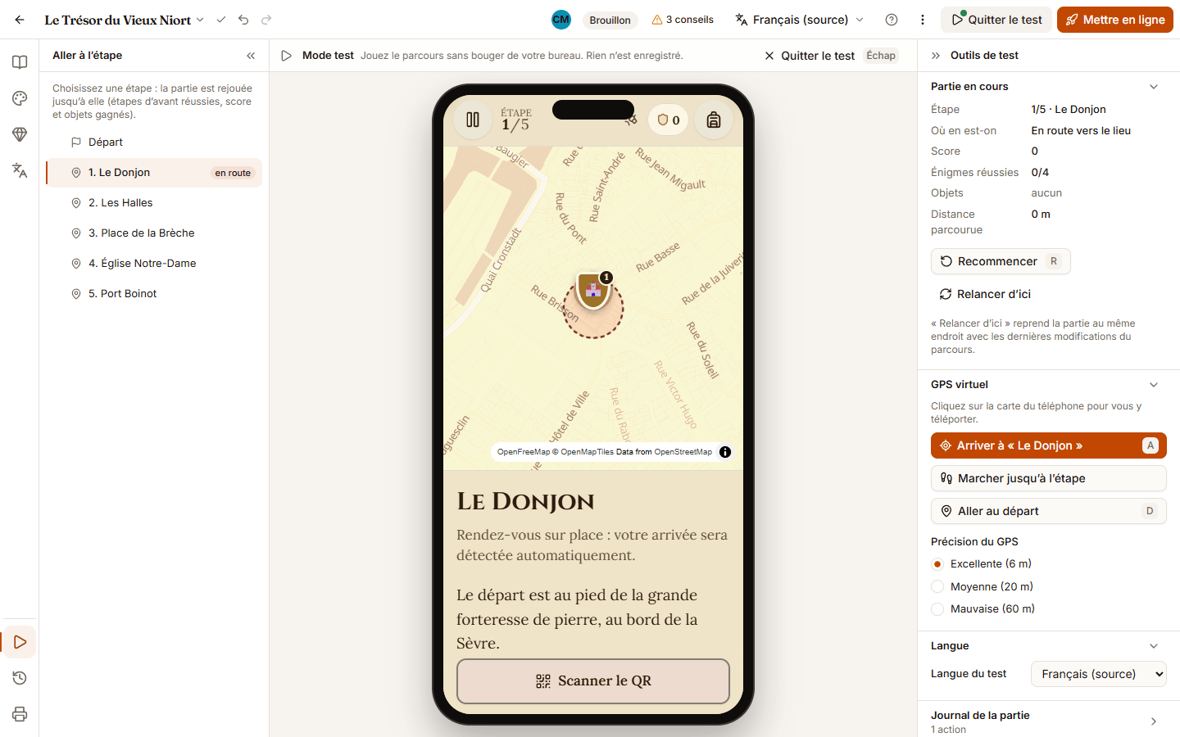The image size is (1180, 737).
Task: Open the CM user avatar
Action: [561, 20]
